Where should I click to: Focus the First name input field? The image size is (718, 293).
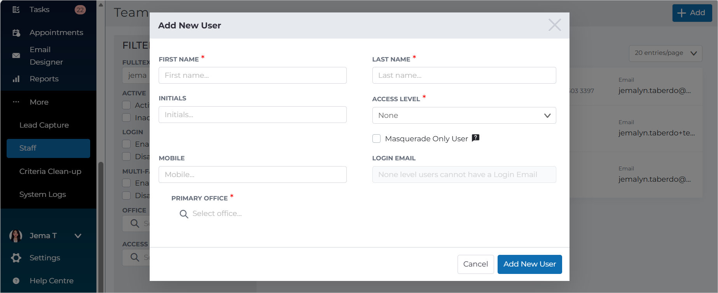point(253,75)
